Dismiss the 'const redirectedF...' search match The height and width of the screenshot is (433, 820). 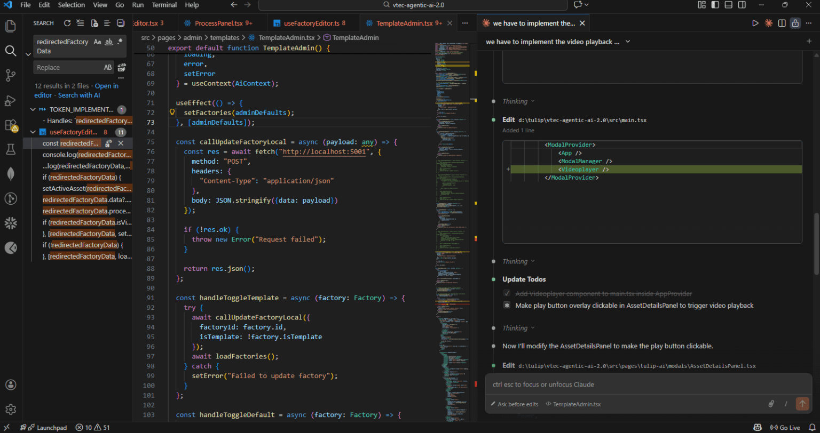click(121, 143)
